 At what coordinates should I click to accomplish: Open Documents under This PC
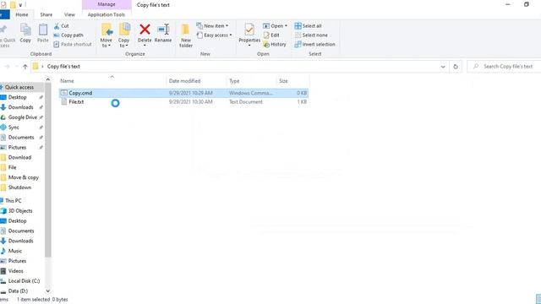click(21, 231)
